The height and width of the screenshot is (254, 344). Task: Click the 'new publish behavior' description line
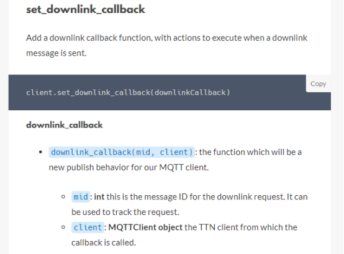click(x=129, y=167)
